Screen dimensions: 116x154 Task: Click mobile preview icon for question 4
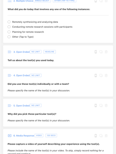(96, 75)
